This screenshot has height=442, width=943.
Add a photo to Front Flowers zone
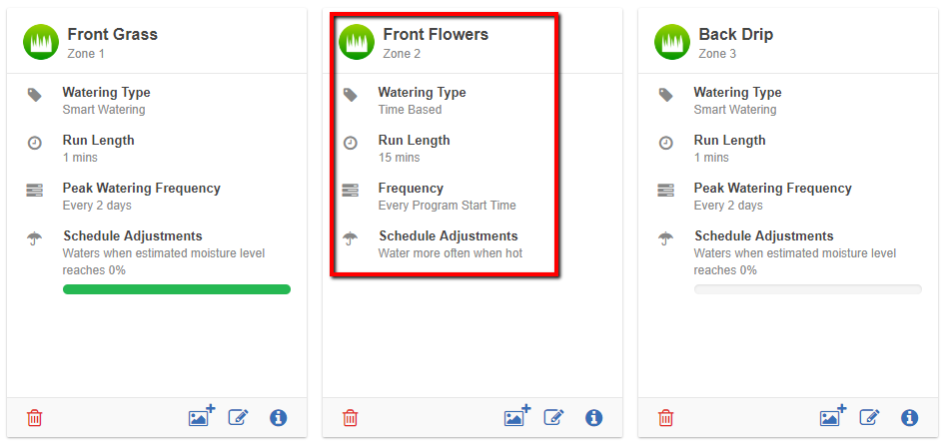[x=517, y=416]
